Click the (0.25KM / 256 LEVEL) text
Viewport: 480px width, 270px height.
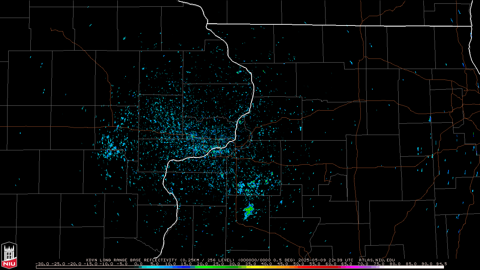click(207, 260)
